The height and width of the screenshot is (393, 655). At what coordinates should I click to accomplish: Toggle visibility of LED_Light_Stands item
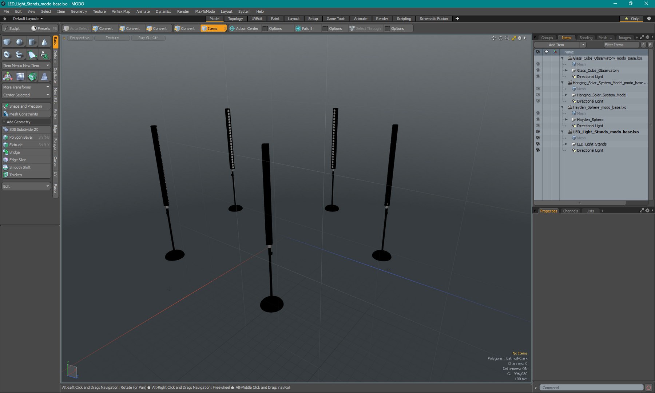click(x=537, y=144)
